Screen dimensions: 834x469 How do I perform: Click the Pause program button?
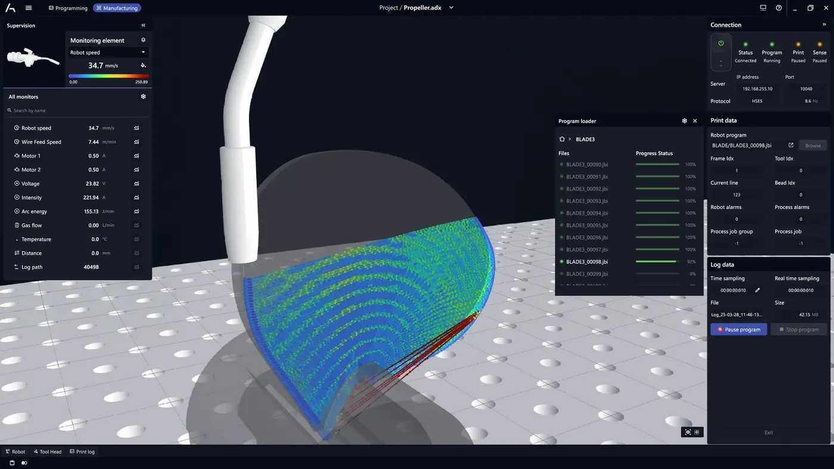[739, 330]
